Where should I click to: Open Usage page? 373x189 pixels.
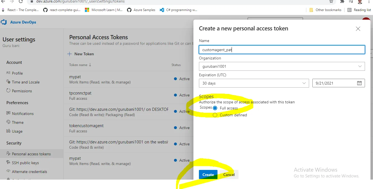point(17,131)
